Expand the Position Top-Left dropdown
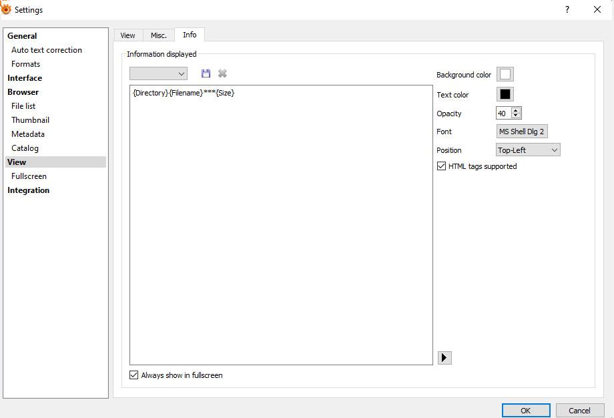 click(x=528, y=150)
